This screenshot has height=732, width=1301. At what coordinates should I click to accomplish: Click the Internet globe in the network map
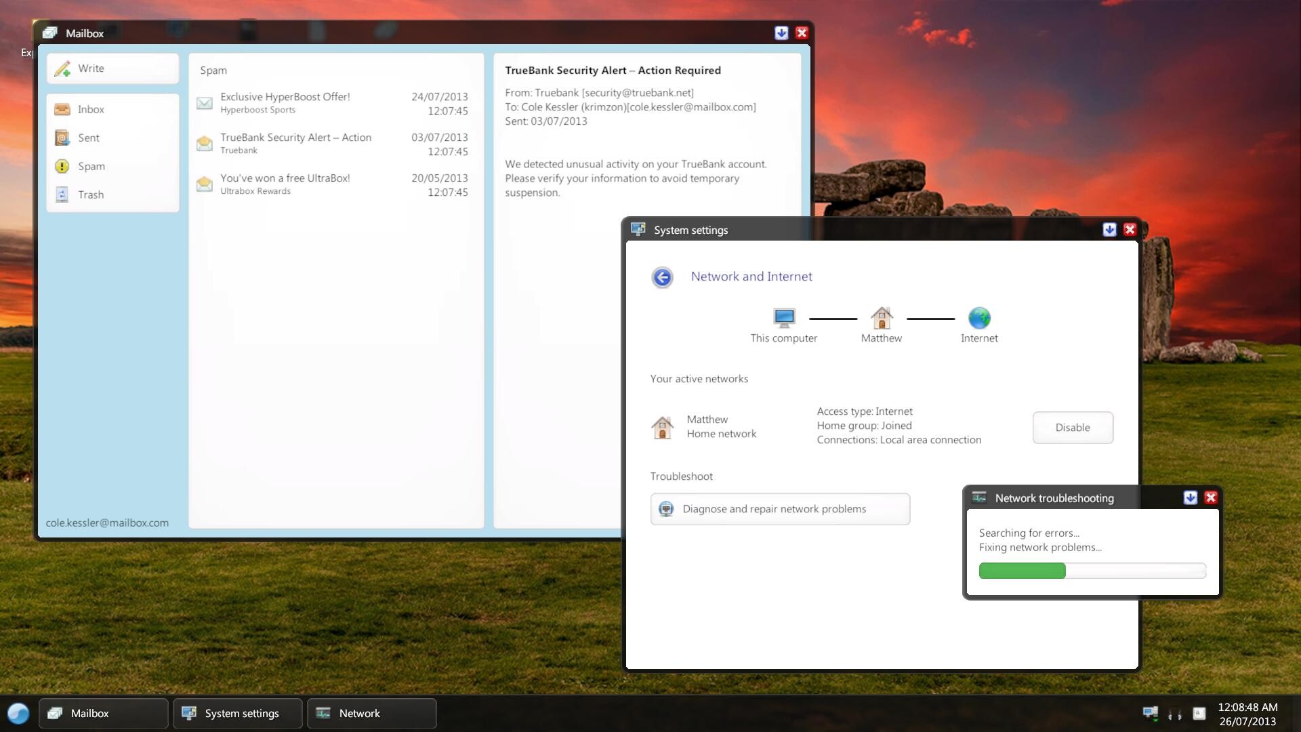point(979,317)
